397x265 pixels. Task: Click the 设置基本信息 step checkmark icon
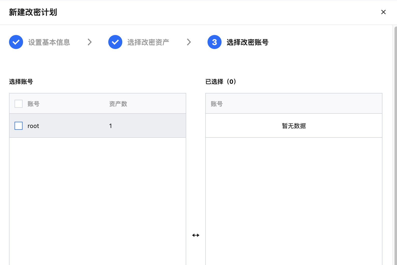coord(16,42)
